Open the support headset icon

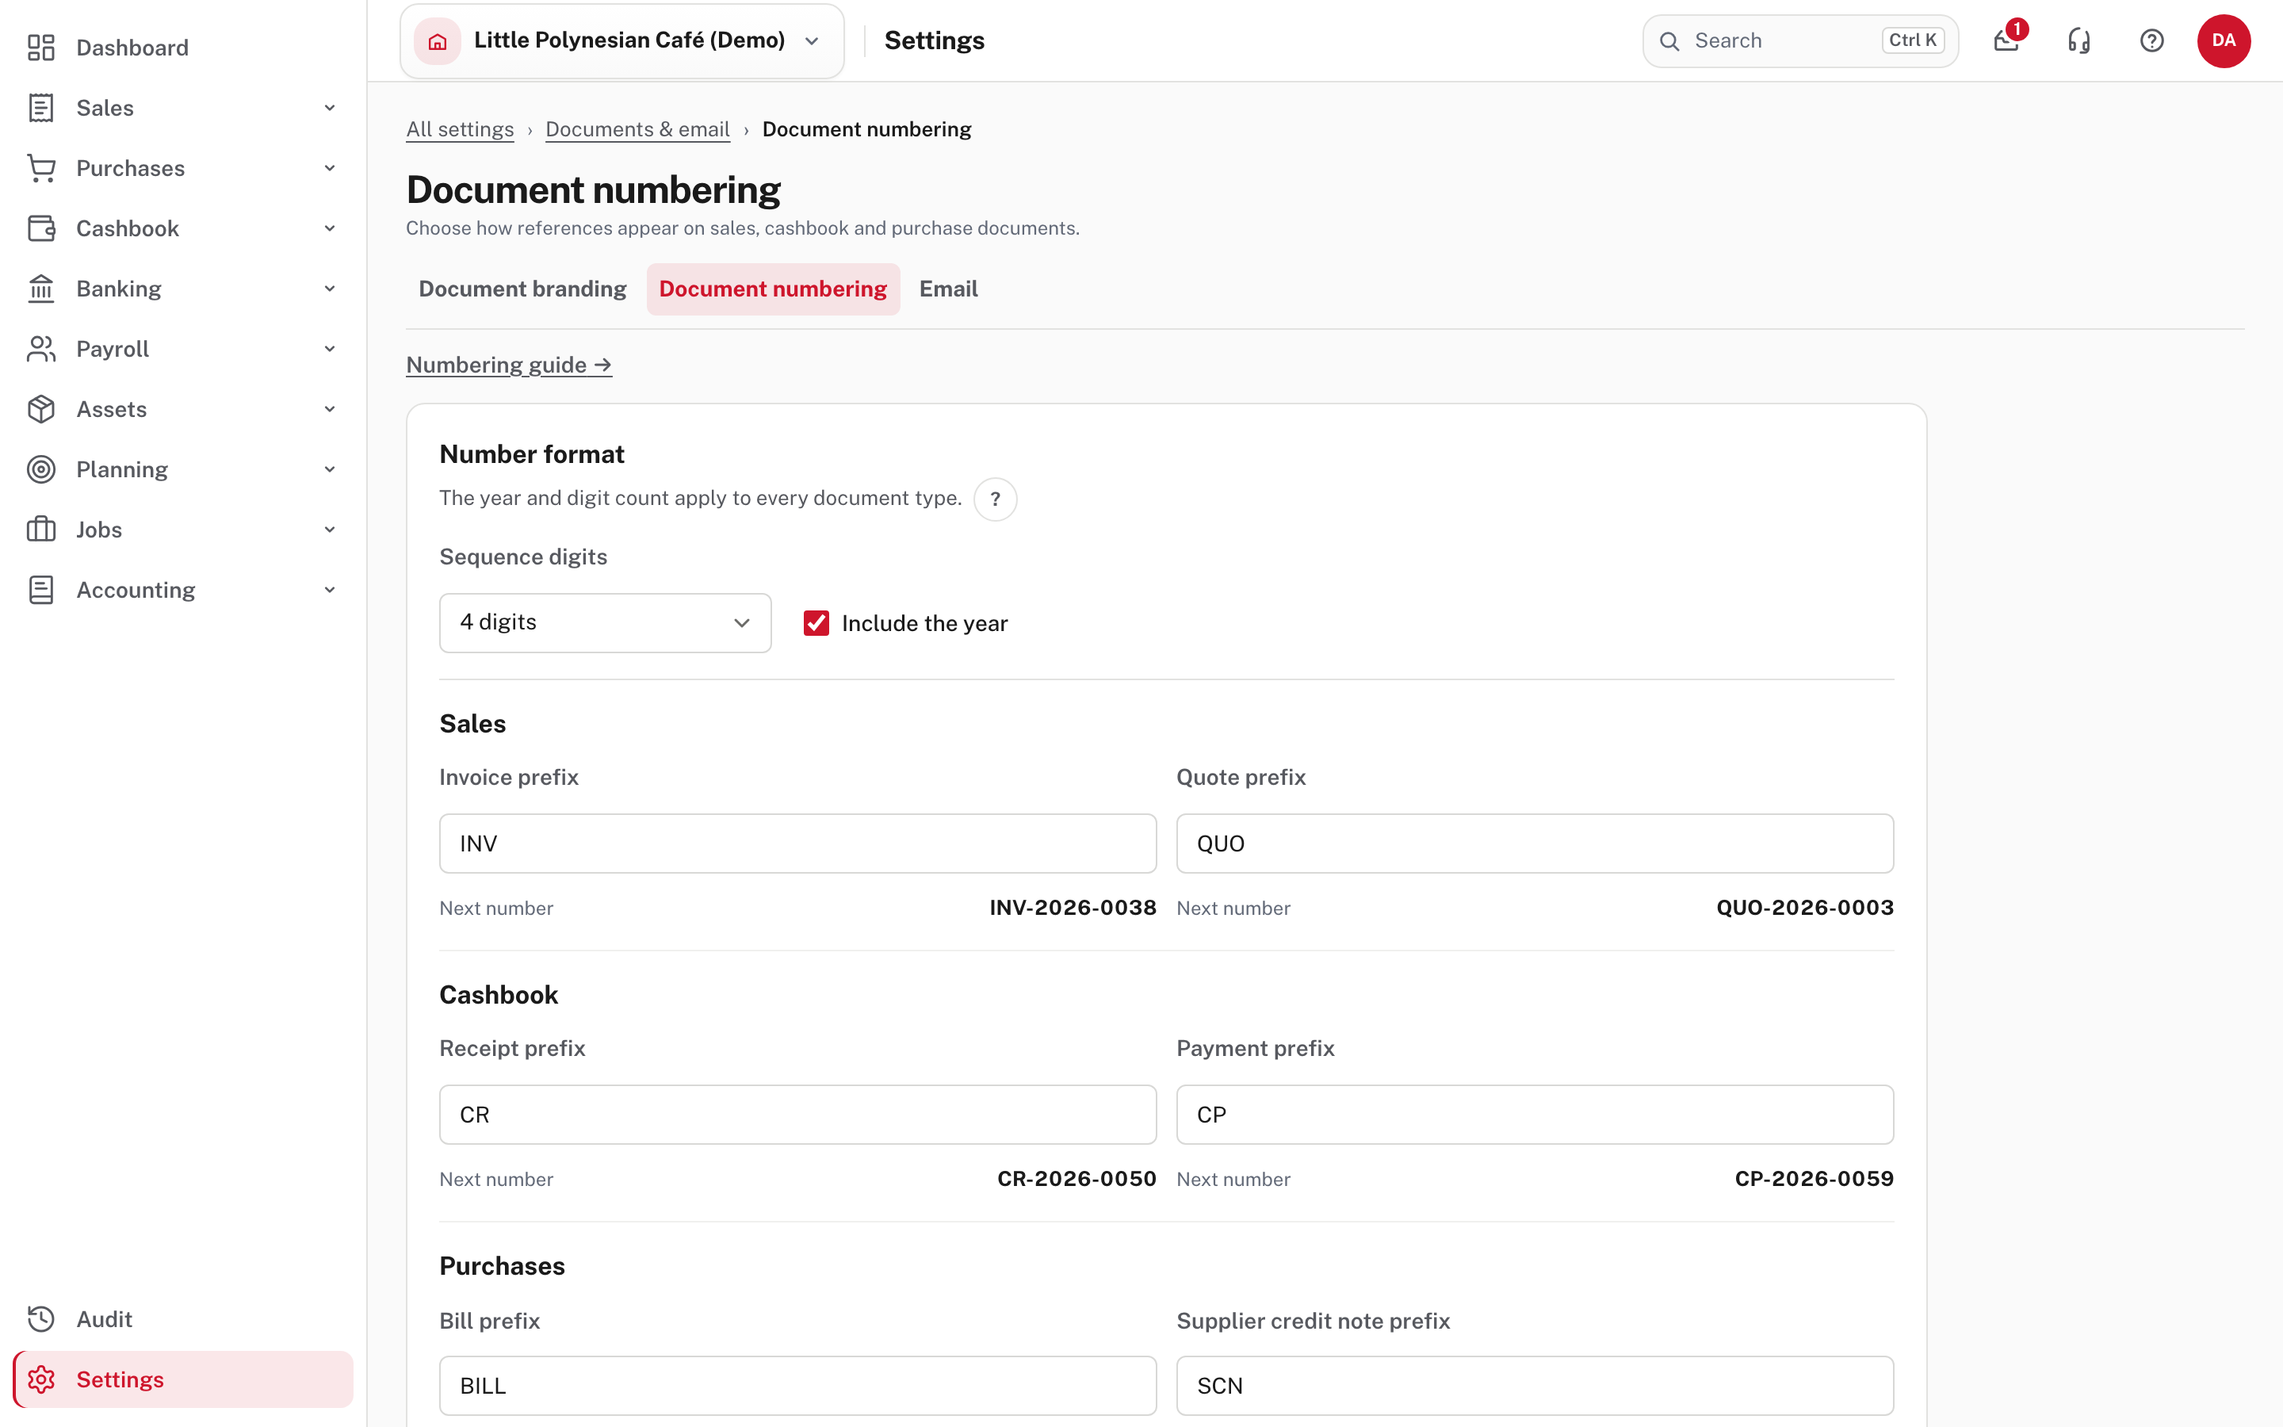(2079, 40)
